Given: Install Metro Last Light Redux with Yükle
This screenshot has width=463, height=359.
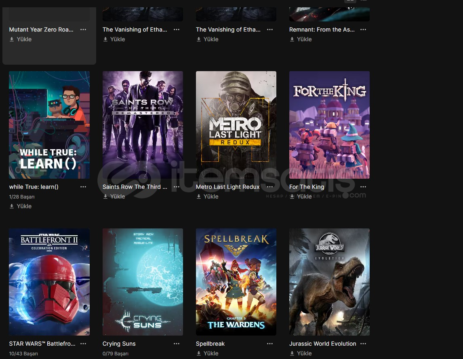Looking at the screenshot, I should [207, 196].
